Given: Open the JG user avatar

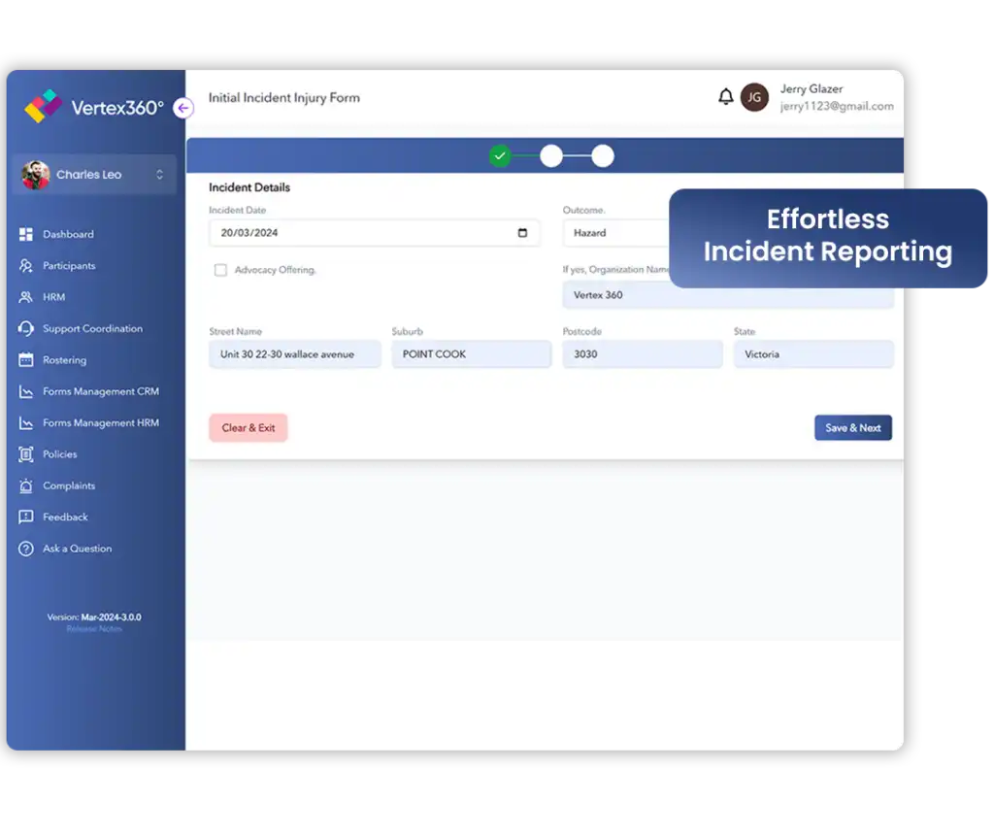Looking at the screenshot, I should [x=754, y=97].
